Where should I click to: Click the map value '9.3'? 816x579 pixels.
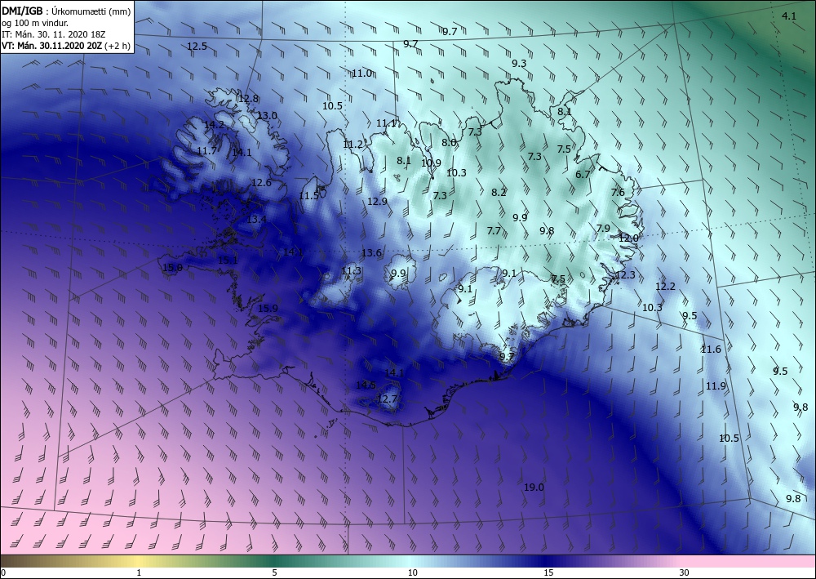click(519, 64)
